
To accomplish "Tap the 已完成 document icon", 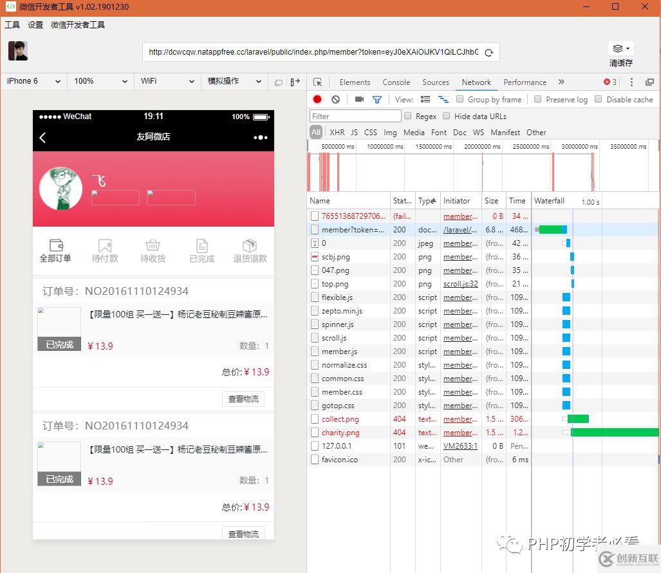I will [x=202, y=245].
